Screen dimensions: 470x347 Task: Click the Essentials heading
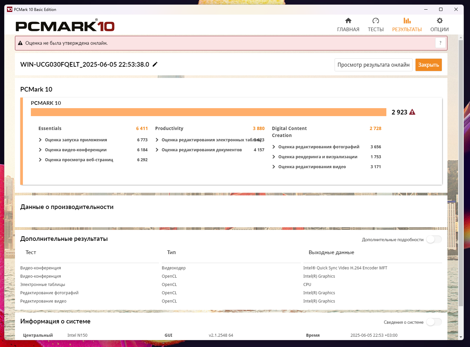pyautogui.click(x=50, y=128)
